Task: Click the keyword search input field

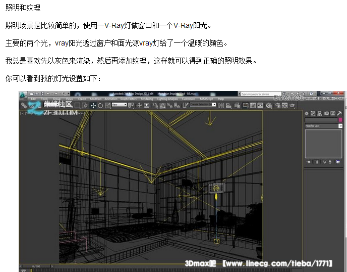Action: coord(261,94)
